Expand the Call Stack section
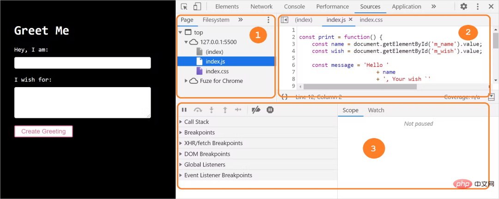Image resolution: width=499 pixels, height=199 pixels. [x=257, y=122]
